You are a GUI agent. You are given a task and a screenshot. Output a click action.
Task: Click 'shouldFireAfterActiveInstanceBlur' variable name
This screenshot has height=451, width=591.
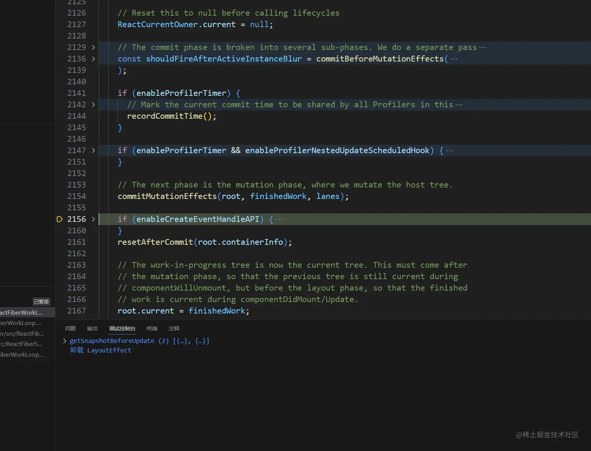[x=224, y=59]
